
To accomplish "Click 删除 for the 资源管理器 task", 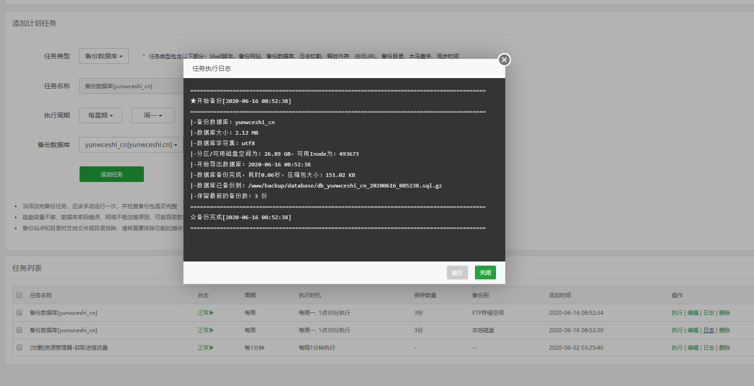I will click(725, 348).
